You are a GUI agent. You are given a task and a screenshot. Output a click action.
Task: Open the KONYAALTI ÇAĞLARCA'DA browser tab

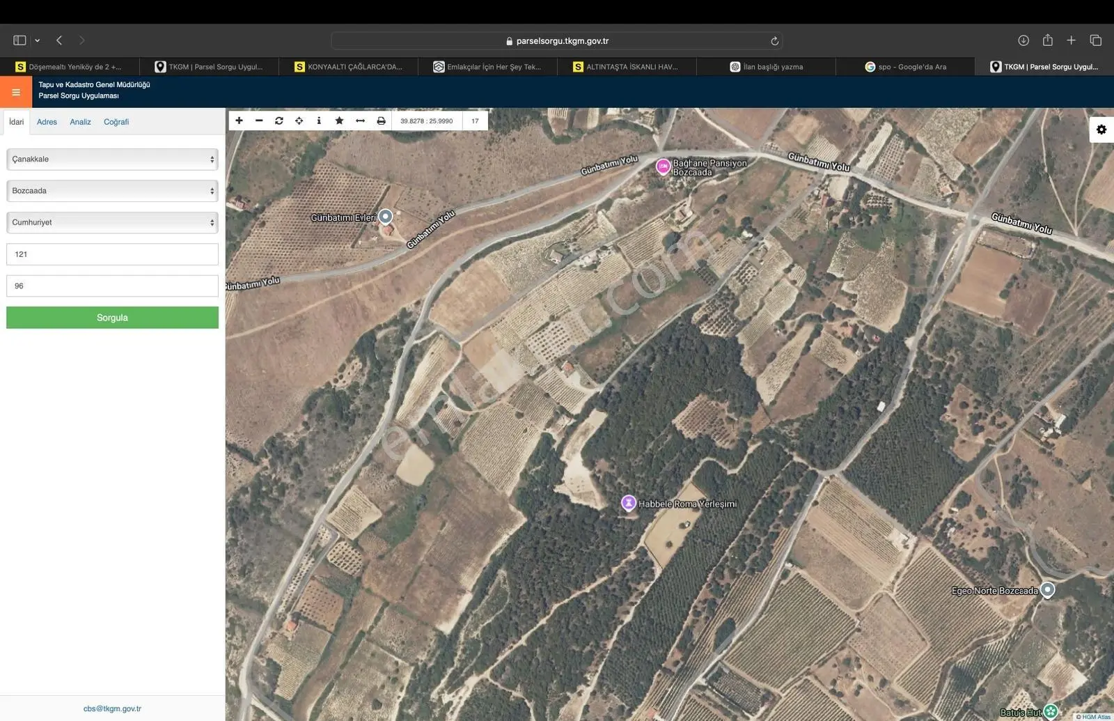pos(348,67)
